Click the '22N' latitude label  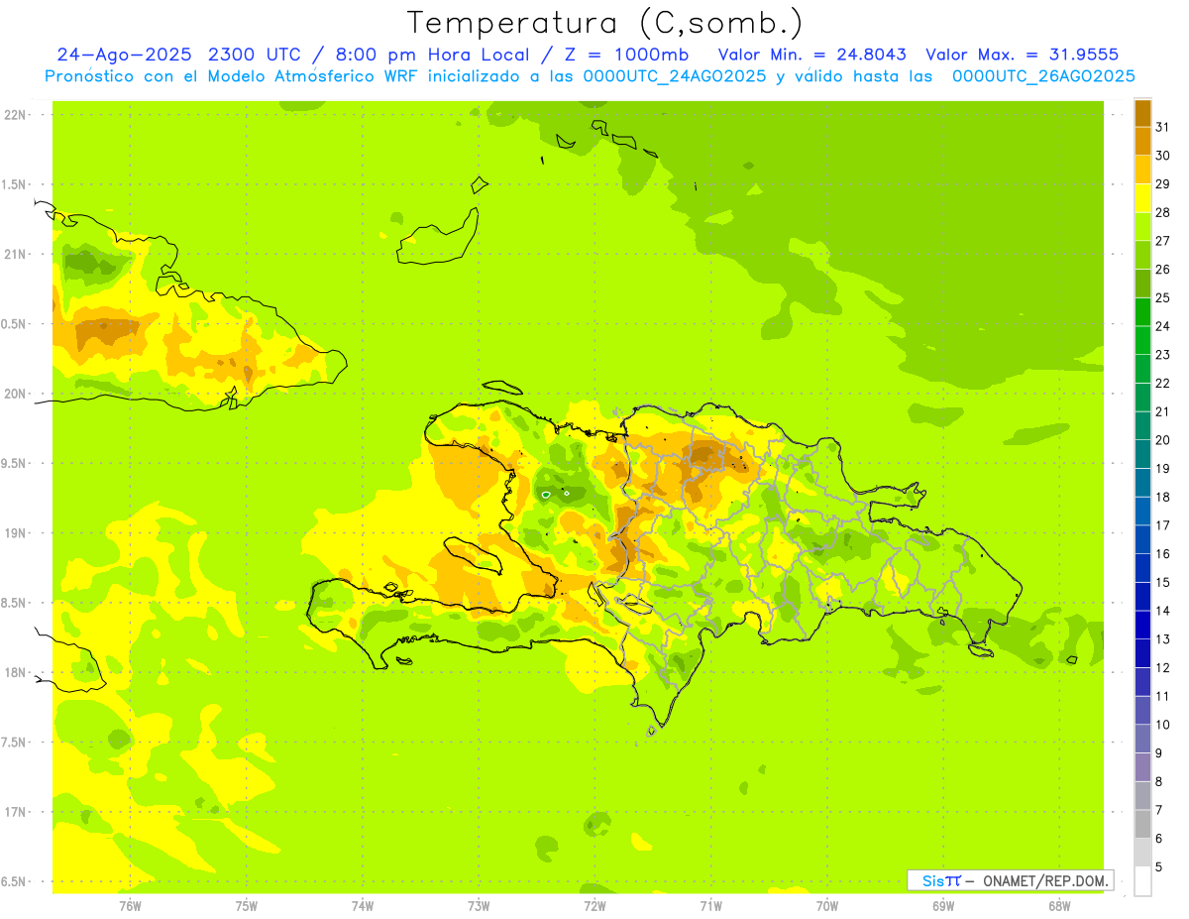point(16,115)
